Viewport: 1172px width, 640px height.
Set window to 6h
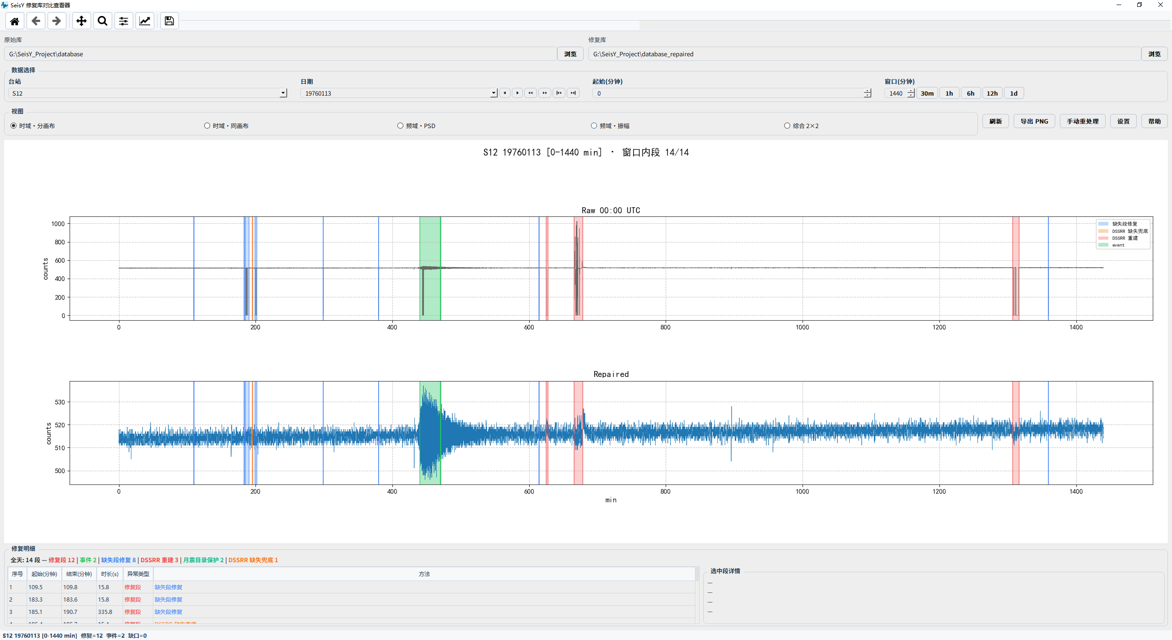[971, 93]
